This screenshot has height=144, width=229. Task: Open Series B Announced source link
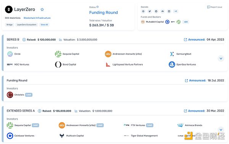click(x=194, y=40)
